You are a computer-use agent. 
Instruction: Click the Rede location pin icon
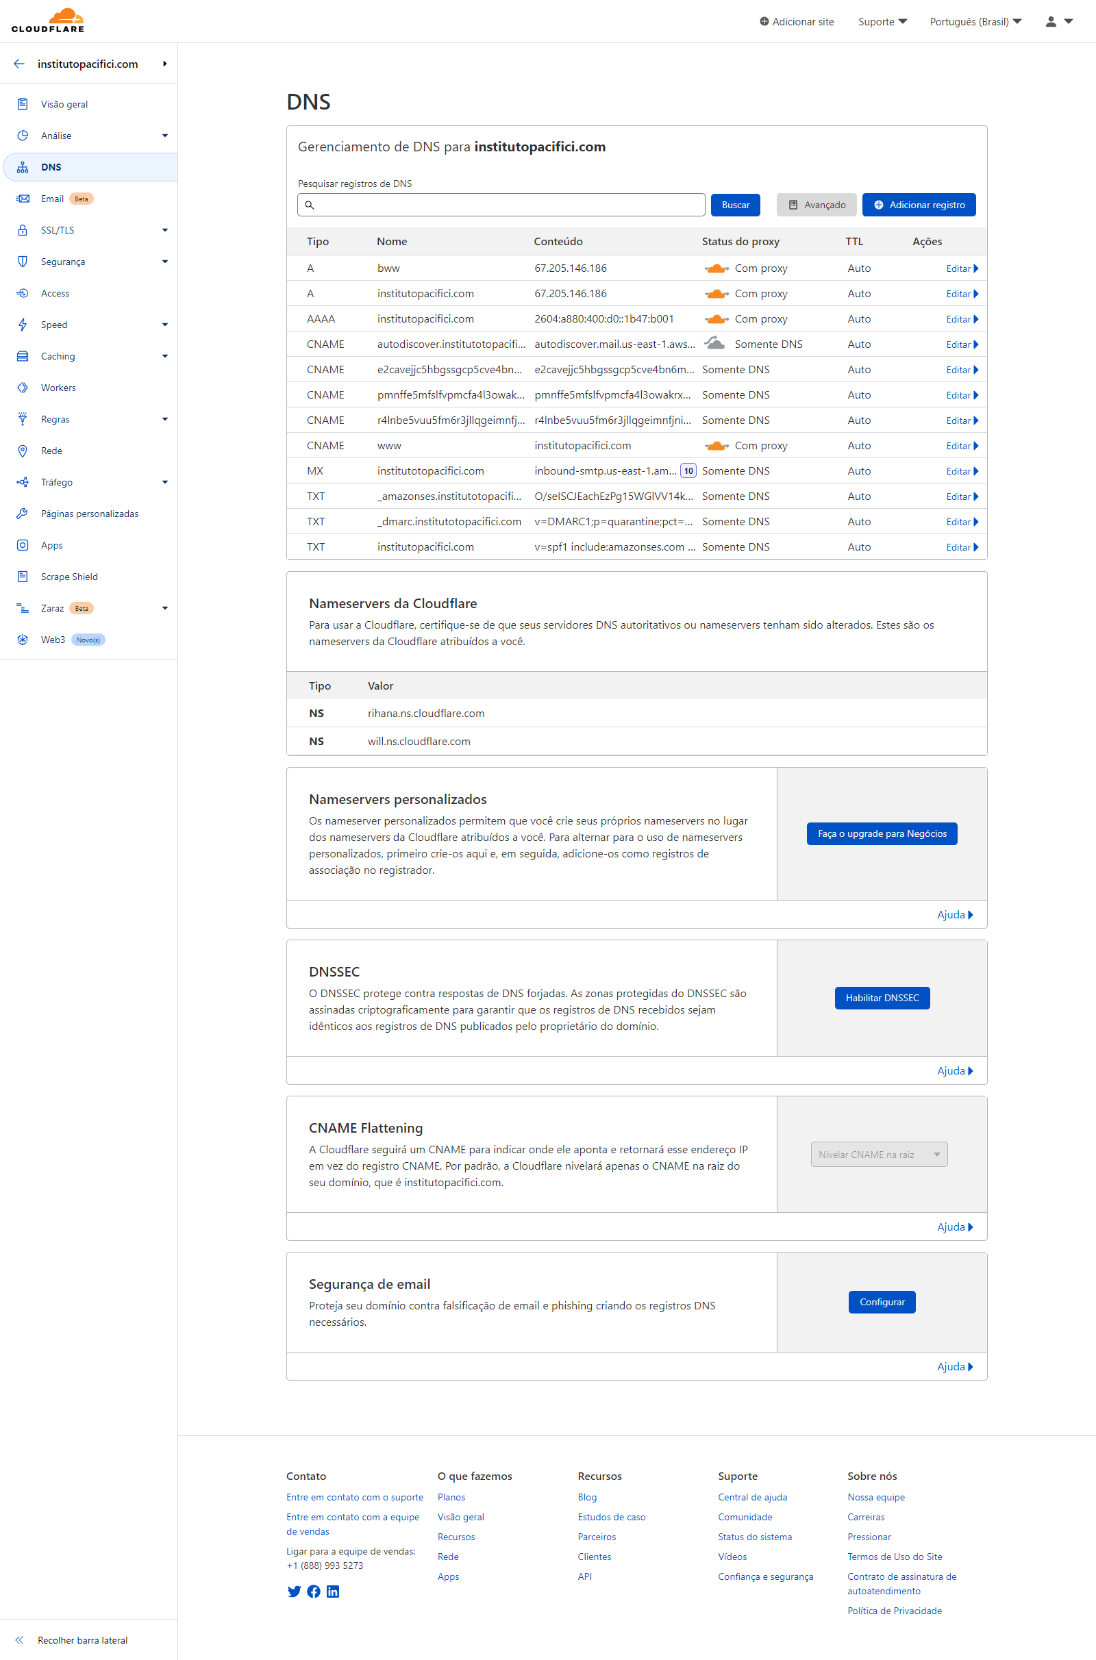tap(23, 451)
